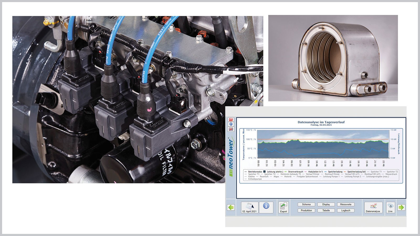Open help via the question mark icon
420x236 pixels.
tap(231, 124)
